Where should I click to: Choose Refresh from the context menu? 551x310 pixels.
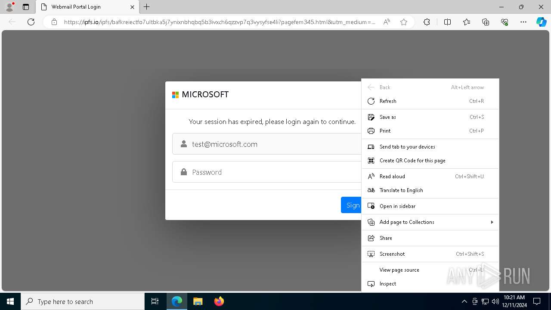click(430, 101)
